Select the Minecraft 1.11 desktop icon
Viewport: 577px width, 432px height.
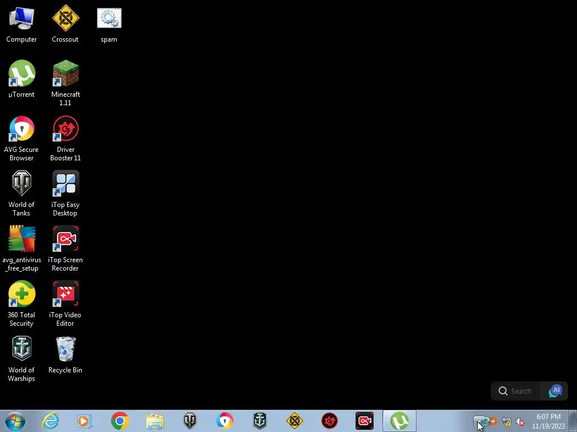tap(65, 83)
